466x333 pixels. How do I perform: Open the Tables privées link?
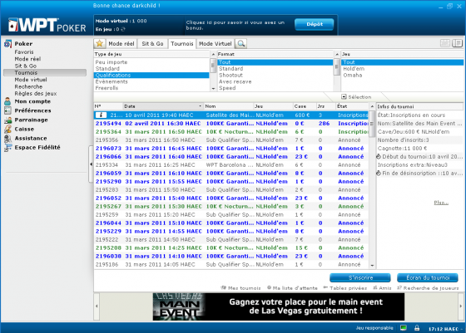[345, 288]
